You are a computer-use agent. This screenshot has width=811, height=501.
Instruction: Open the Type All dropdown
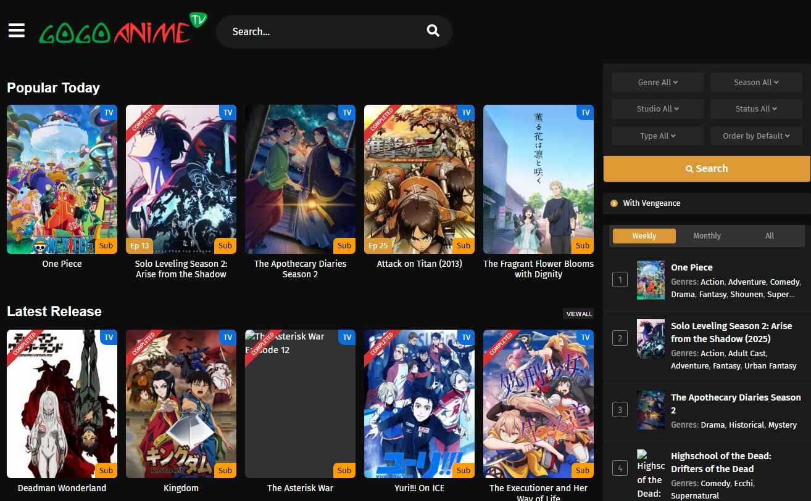pos(658,136)
